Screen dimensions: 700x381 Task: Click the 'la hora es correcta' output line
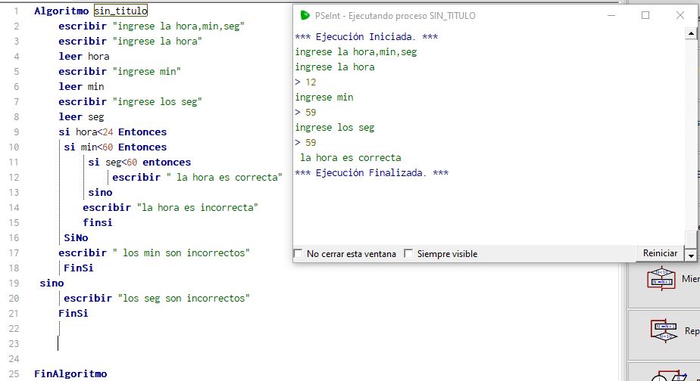click(x=351, y=158)
